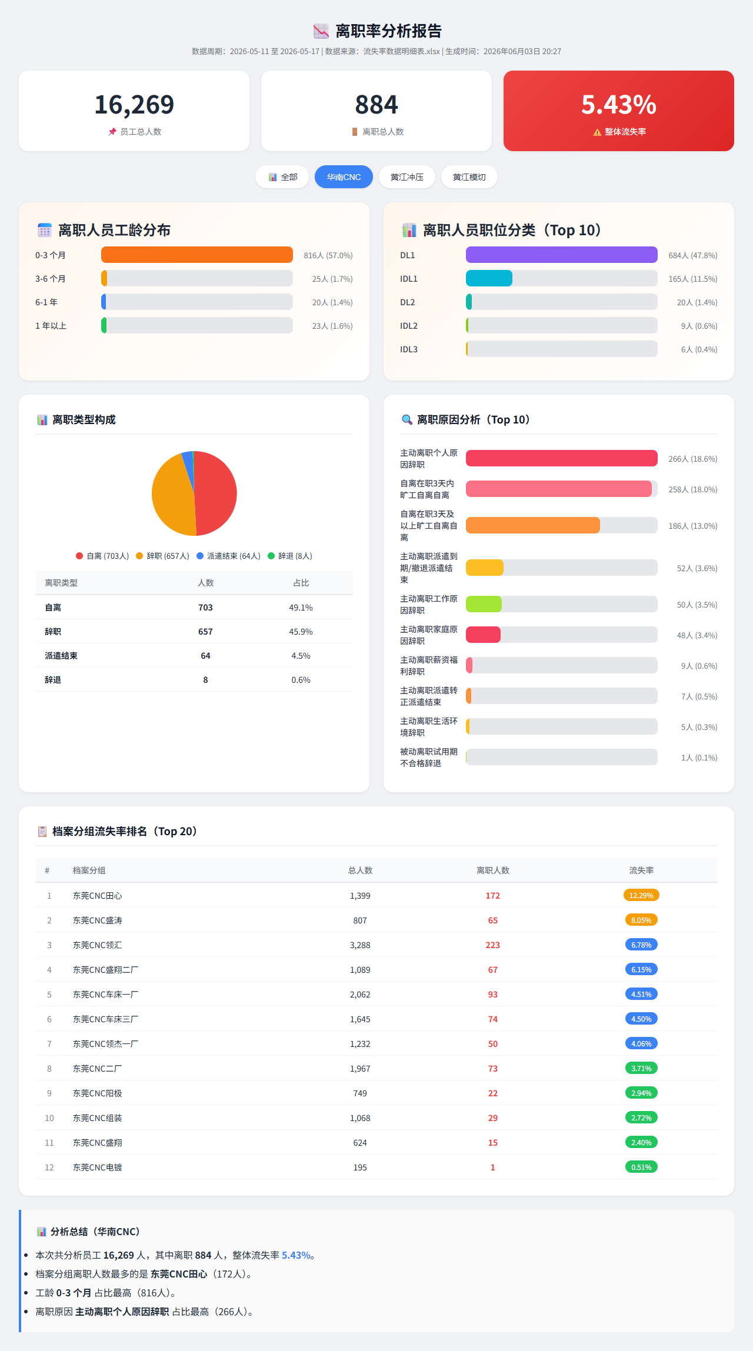
Task: Click the chart icon beside 离职类型构成
Action: (42, 420)
